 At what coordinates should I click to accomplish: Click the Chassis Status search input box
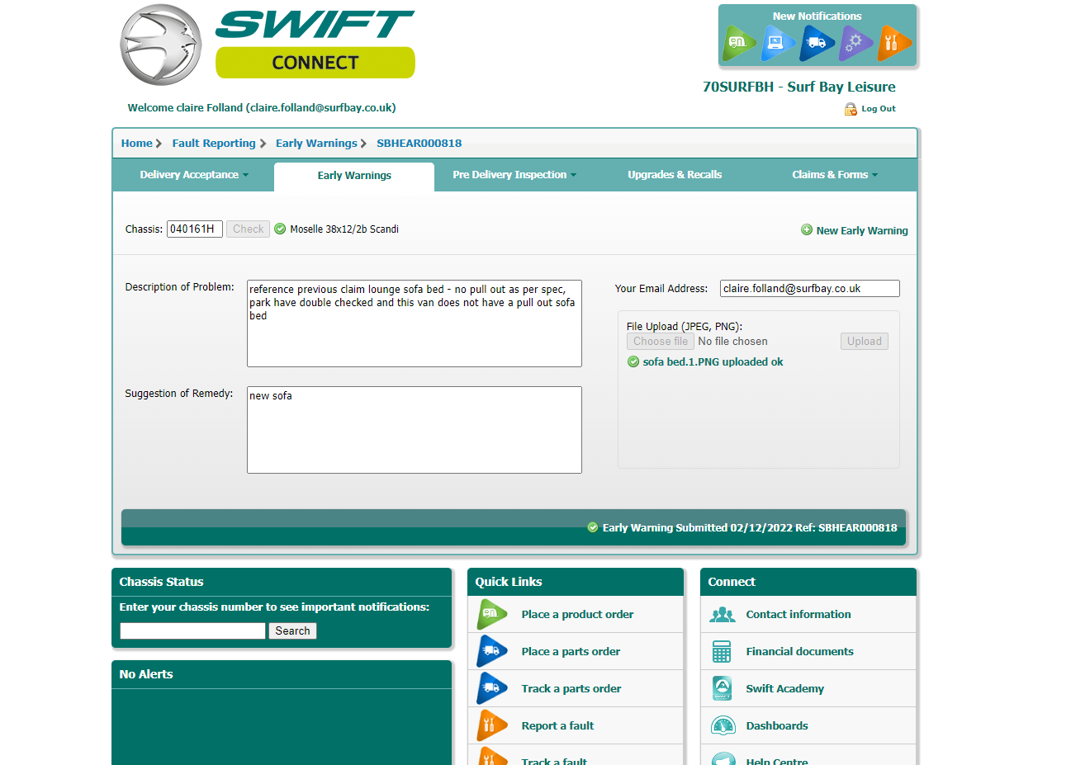click(x=192, y=630)
